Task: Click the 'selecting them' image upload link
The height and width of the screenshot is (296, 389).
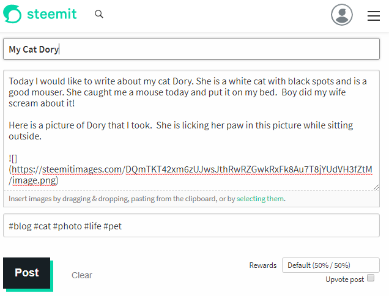Action: pyautogui.click(x=260, y=199)
